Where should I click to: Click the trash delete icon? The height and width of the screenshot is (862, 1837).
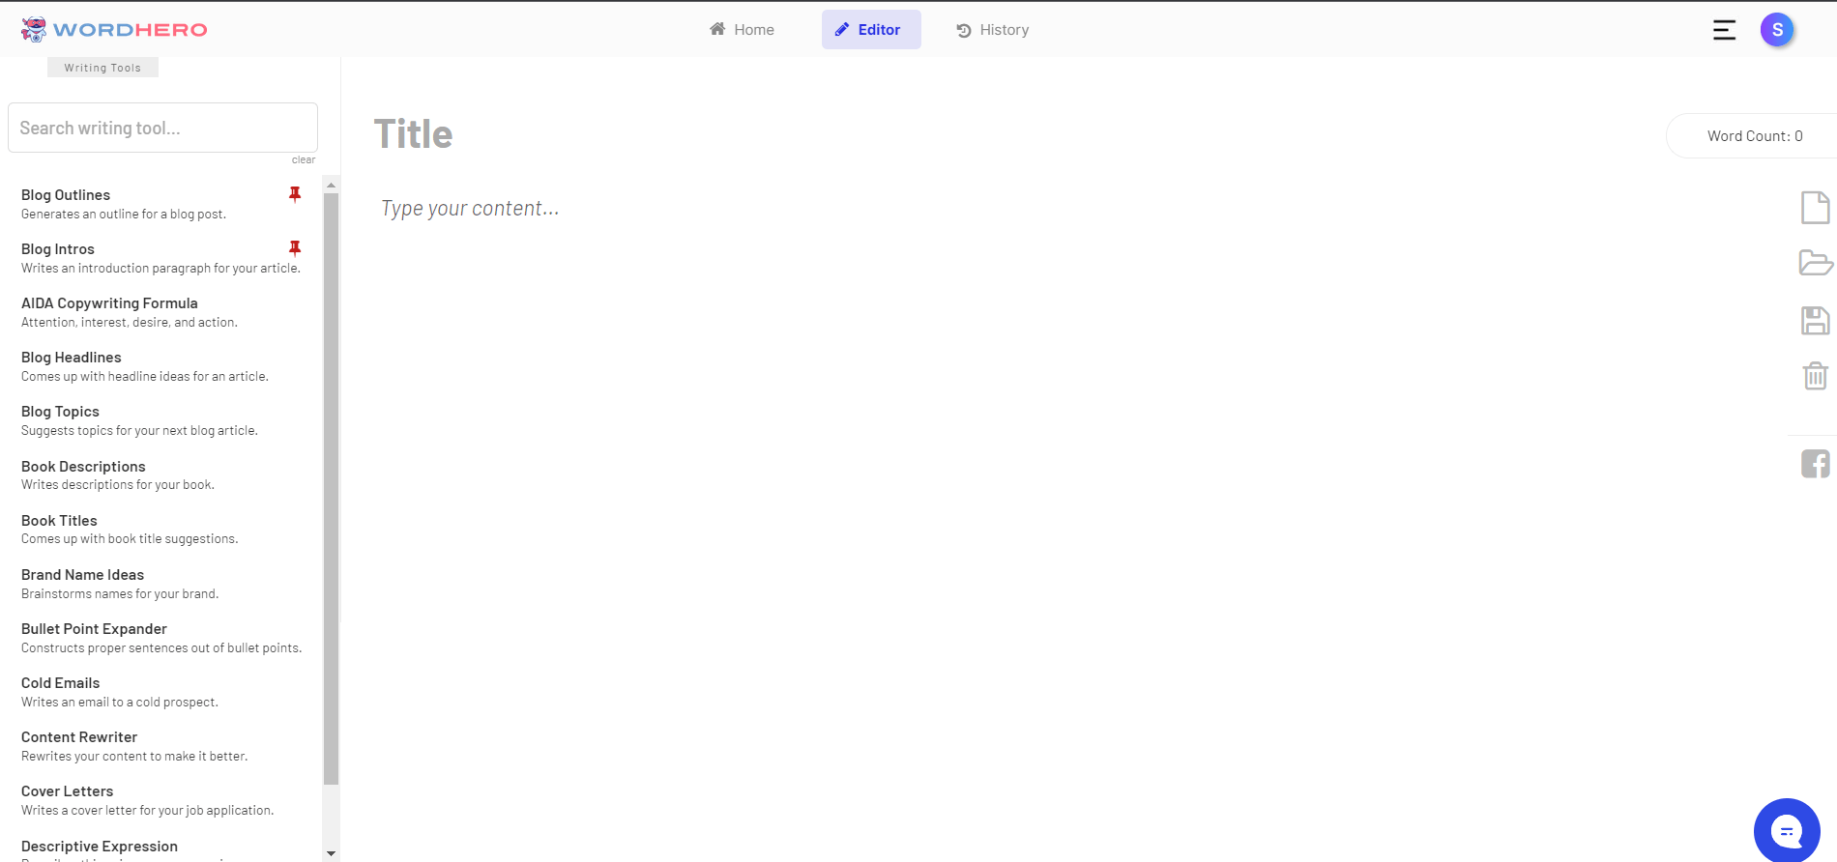click(1815, 375)
